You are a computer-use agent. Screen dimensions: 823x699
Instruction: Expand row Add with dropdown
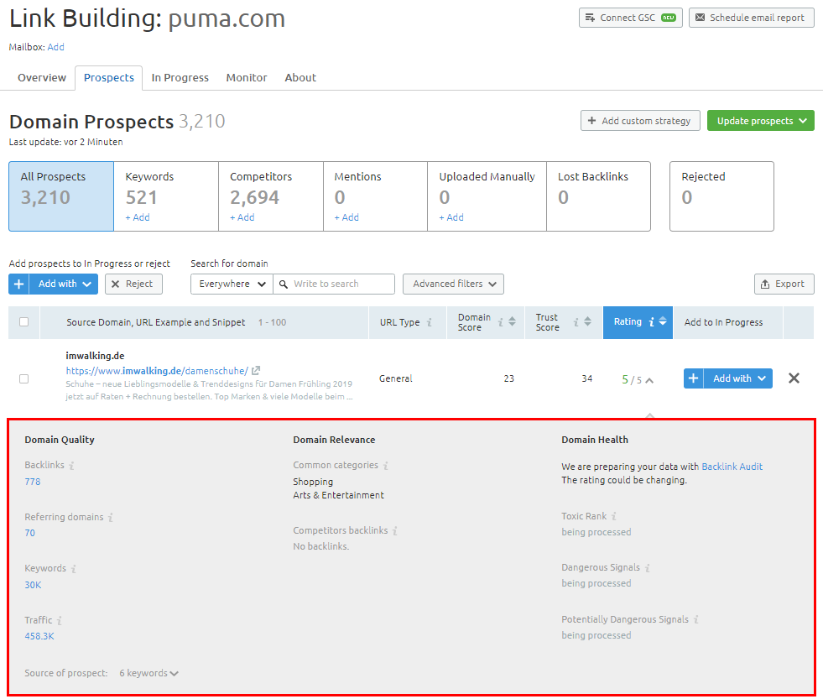[737, 378]
